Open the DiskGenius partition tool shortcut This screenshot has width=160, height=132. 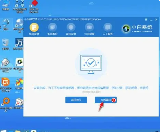5,85
